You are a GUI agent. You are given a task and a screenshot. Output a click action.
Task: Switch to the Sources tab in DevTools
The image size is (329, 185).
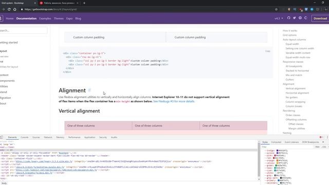[x=36, y=137]
